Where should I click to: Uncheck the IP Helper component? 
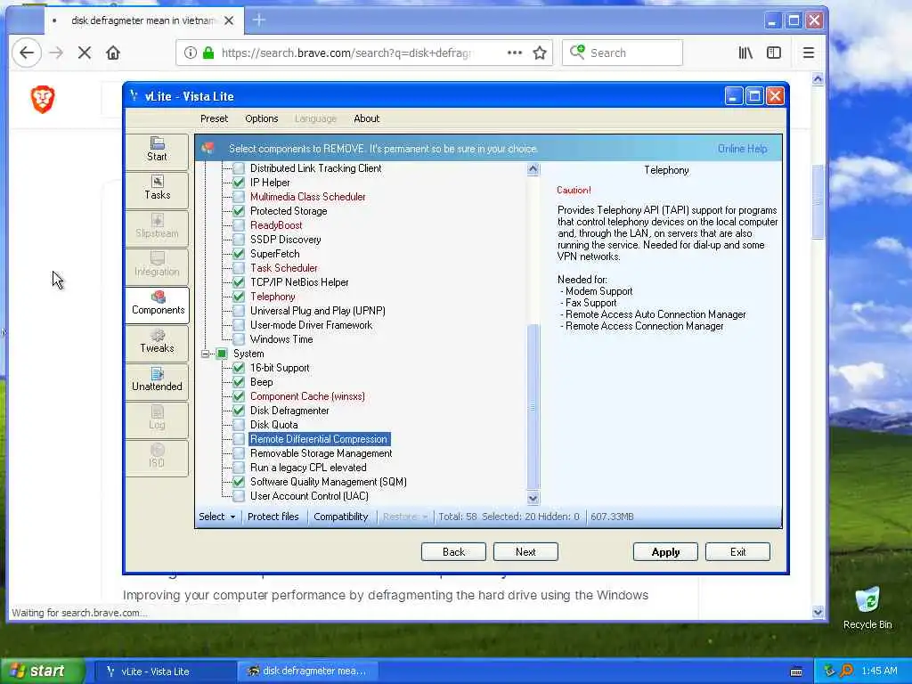[x=239, y=183]
